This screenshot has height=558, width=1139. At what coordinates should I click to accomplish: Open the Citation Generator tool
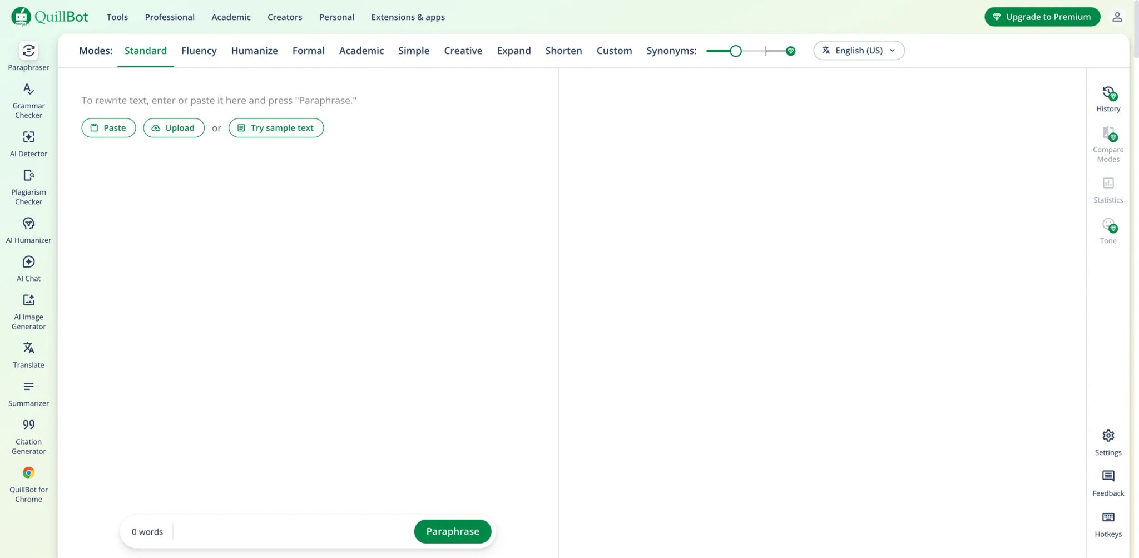click(x=28, y=436)
